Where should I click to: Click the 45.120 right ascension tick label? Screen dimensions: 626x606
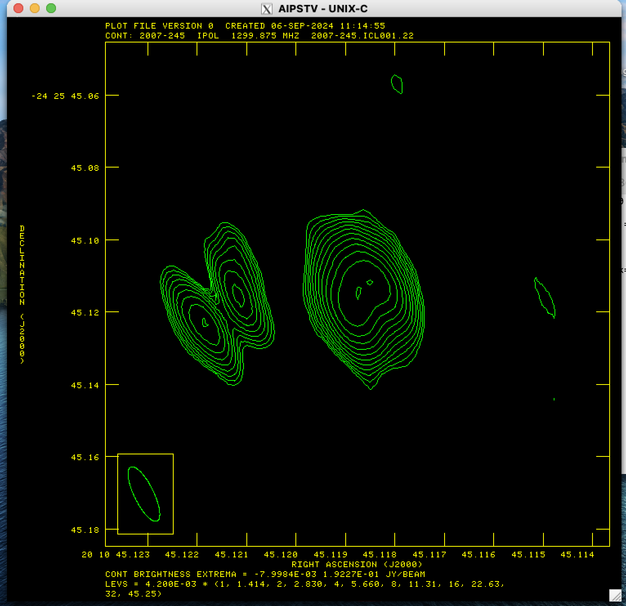point(281,555)
